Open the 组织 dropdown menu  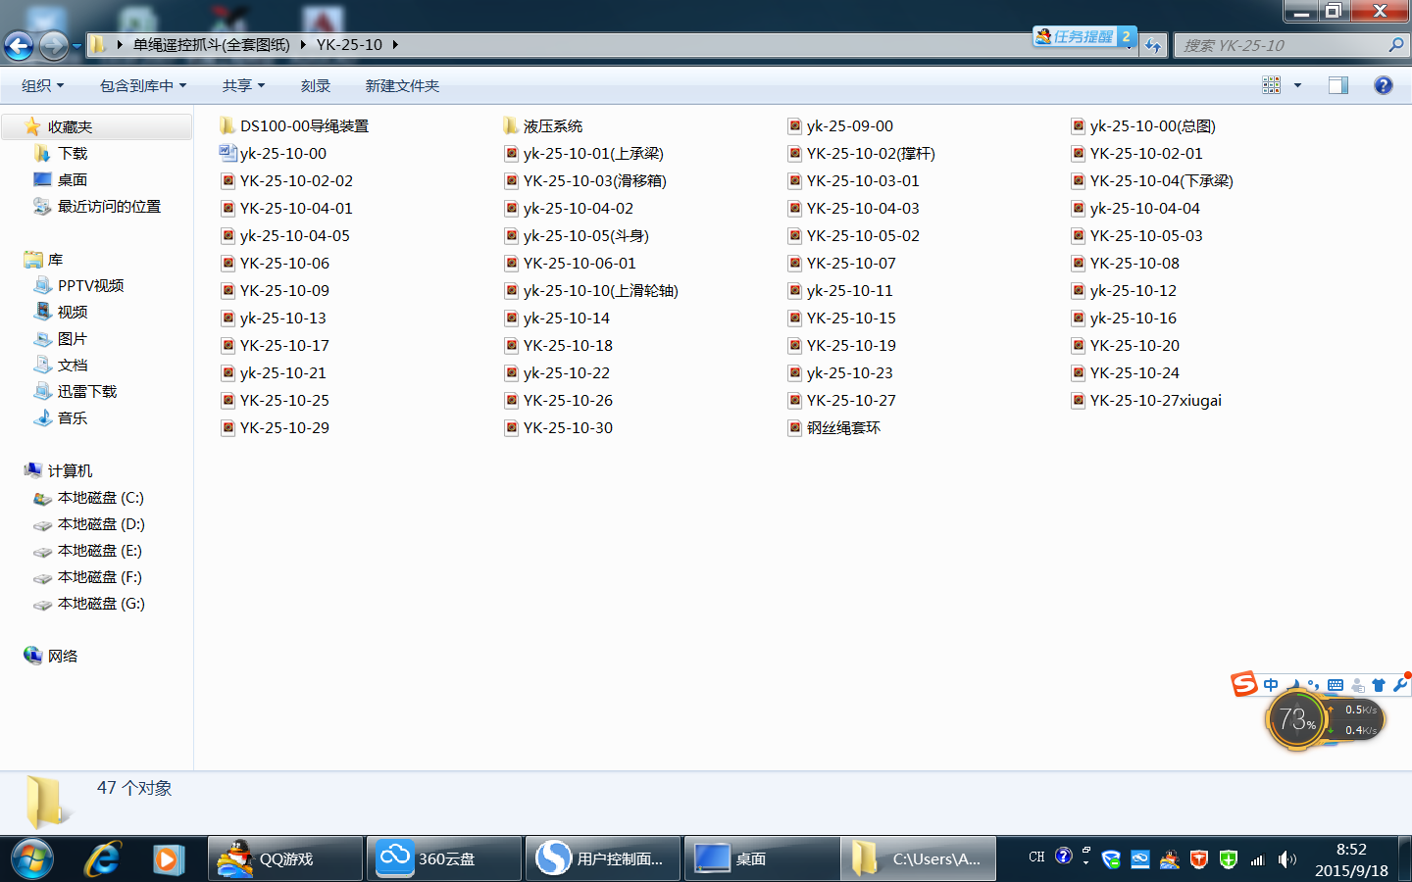tap(42, 85)
